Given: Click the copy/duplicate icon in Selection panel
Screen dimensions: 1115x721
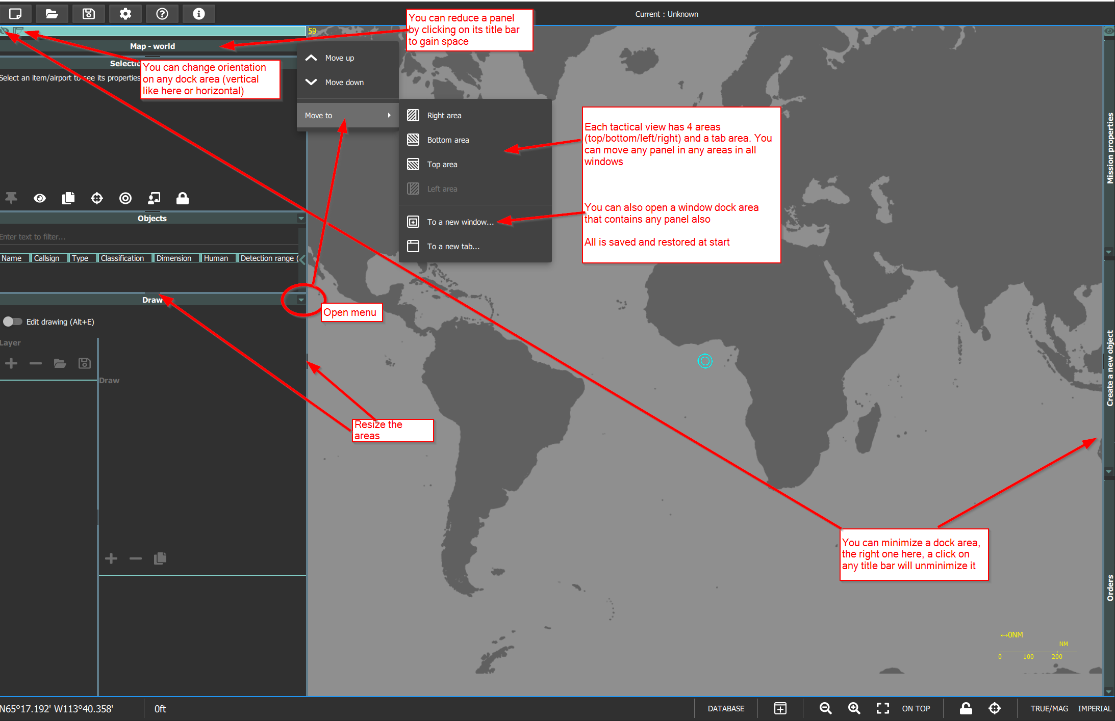Looking at the screenshot, I should 68,198.
